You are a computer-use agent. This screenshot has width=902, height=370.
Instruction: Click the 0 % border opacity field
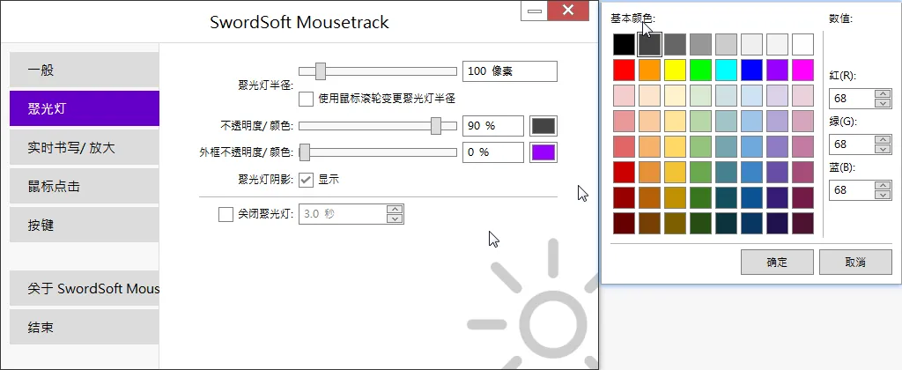pyautogui.click(x=493, y=152)
